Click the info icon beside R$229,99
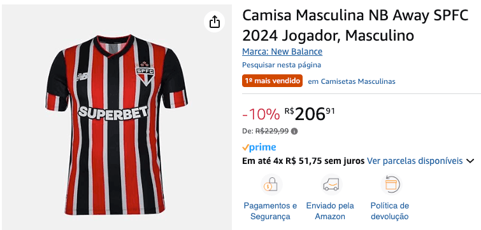The width and height of the screenshot is (481, 230). point(294,132)
